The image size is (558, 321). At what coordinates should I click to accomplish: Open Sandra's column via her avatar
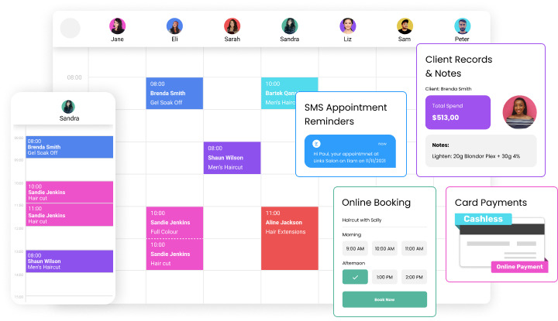(290, 26)
